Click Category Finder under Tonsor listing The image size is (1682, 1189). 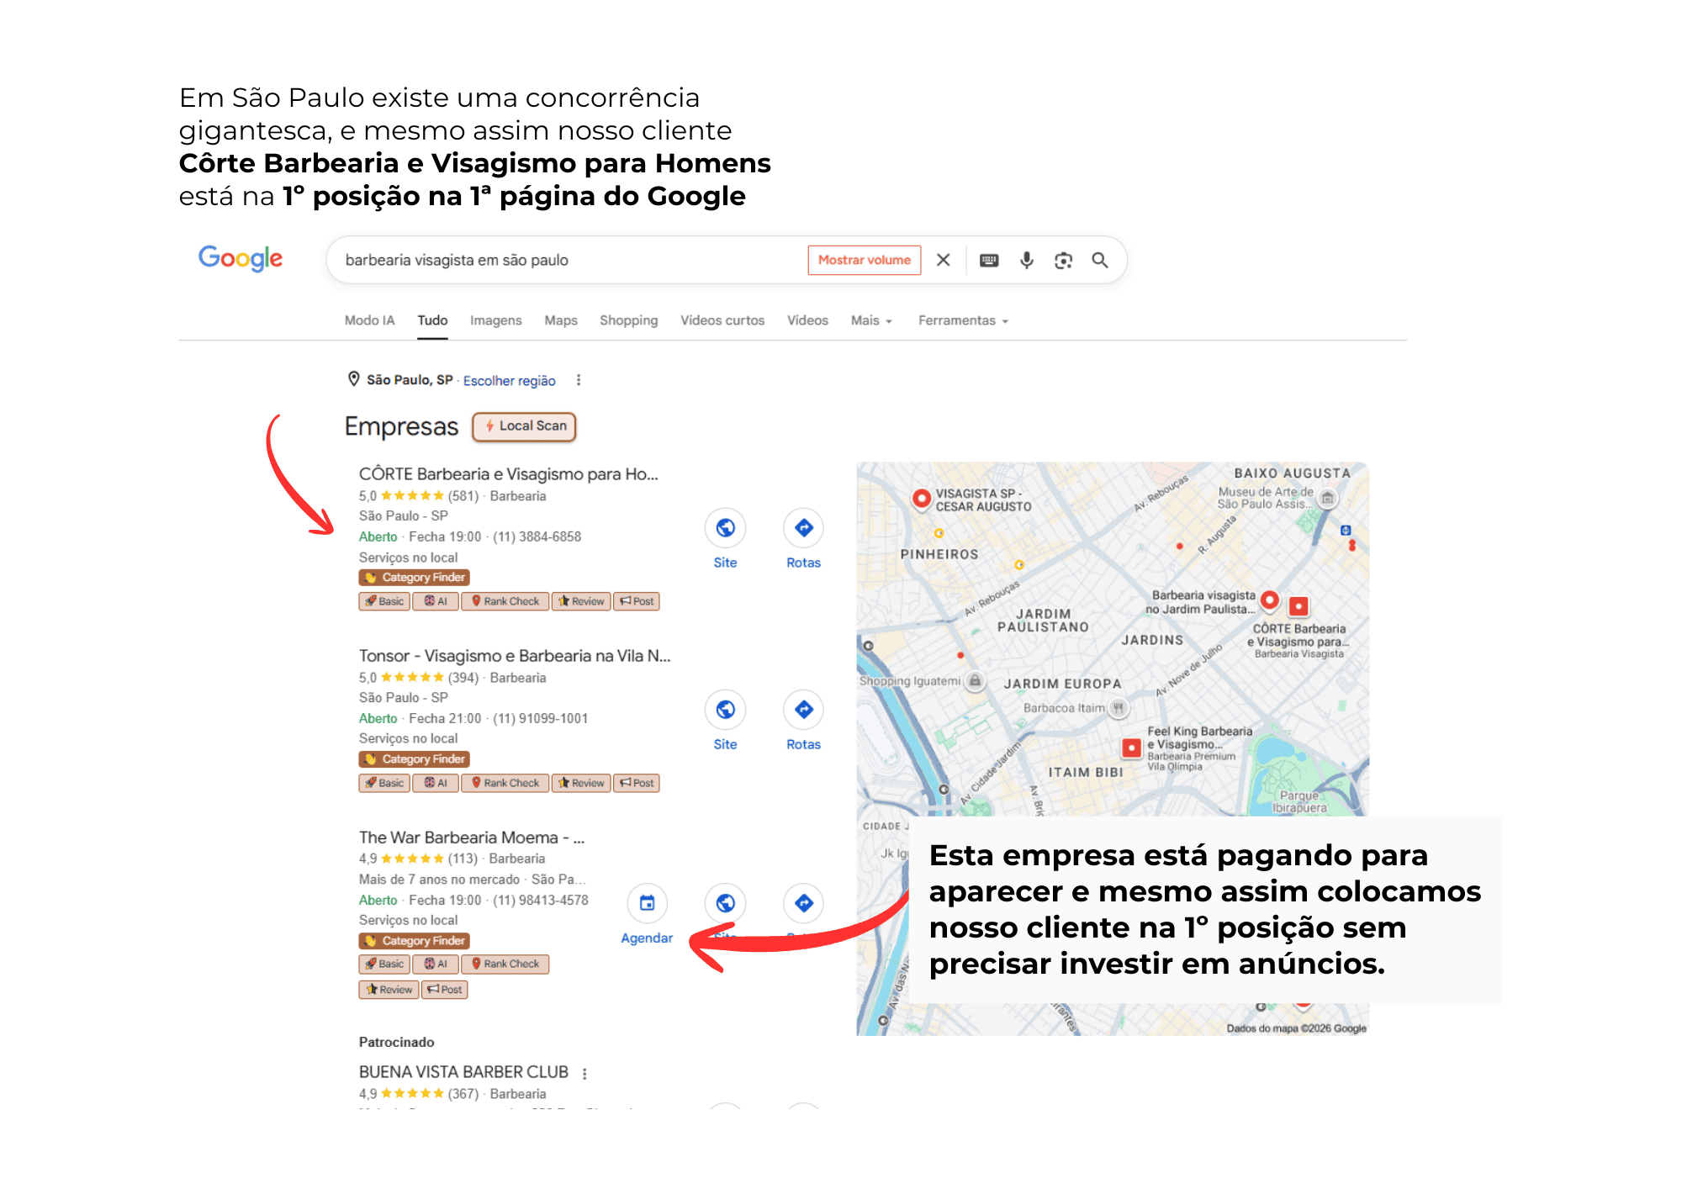pos(414,759)
